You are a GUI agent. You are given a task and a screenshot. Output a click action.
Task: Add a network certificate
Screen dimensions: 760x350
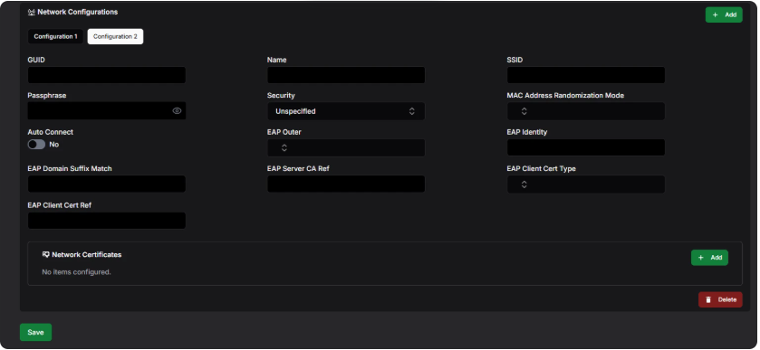click(709, 258)
